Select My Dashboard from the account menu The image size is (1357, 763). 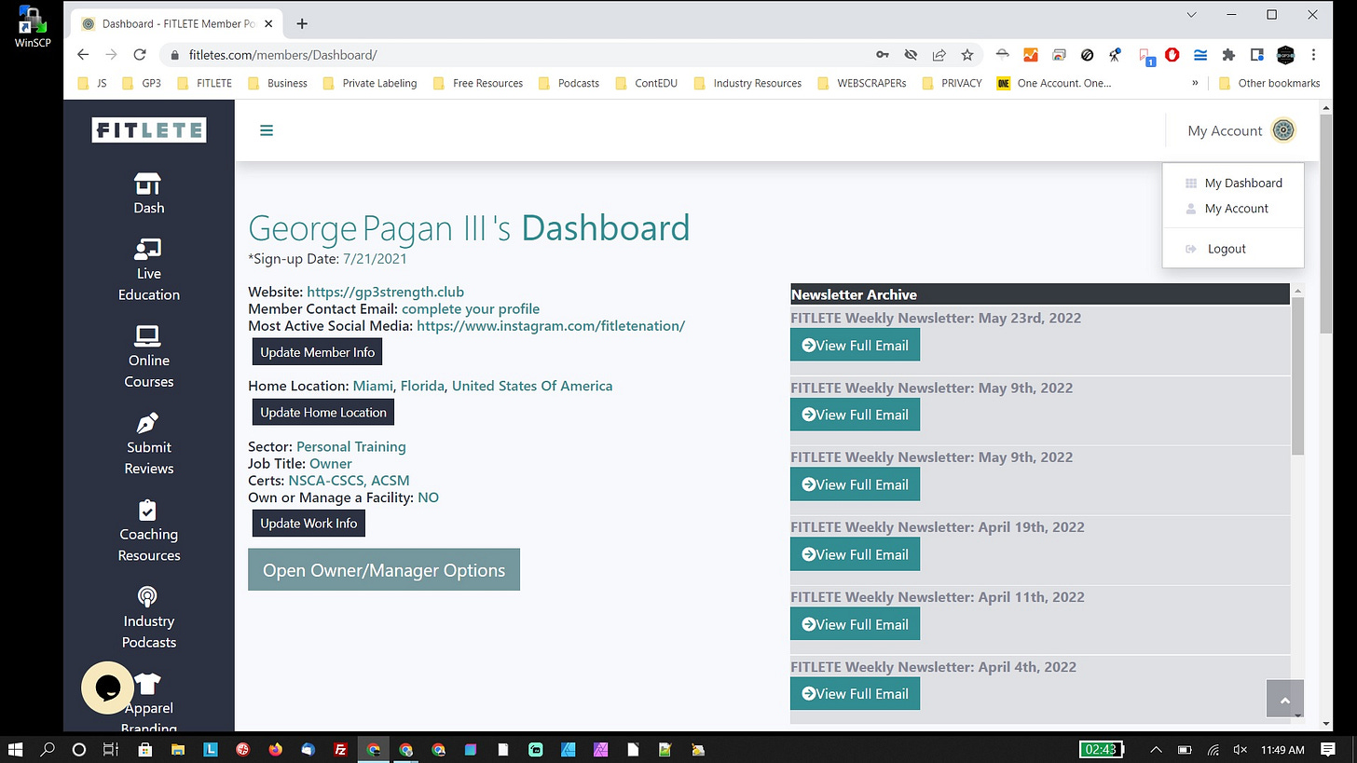click(x=1233, y=183)
